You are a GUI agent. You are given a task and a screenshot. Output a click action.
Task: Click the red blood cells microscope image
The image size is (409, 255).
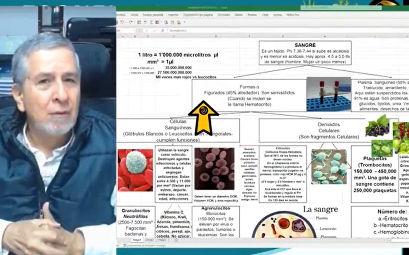coord(214,168)
